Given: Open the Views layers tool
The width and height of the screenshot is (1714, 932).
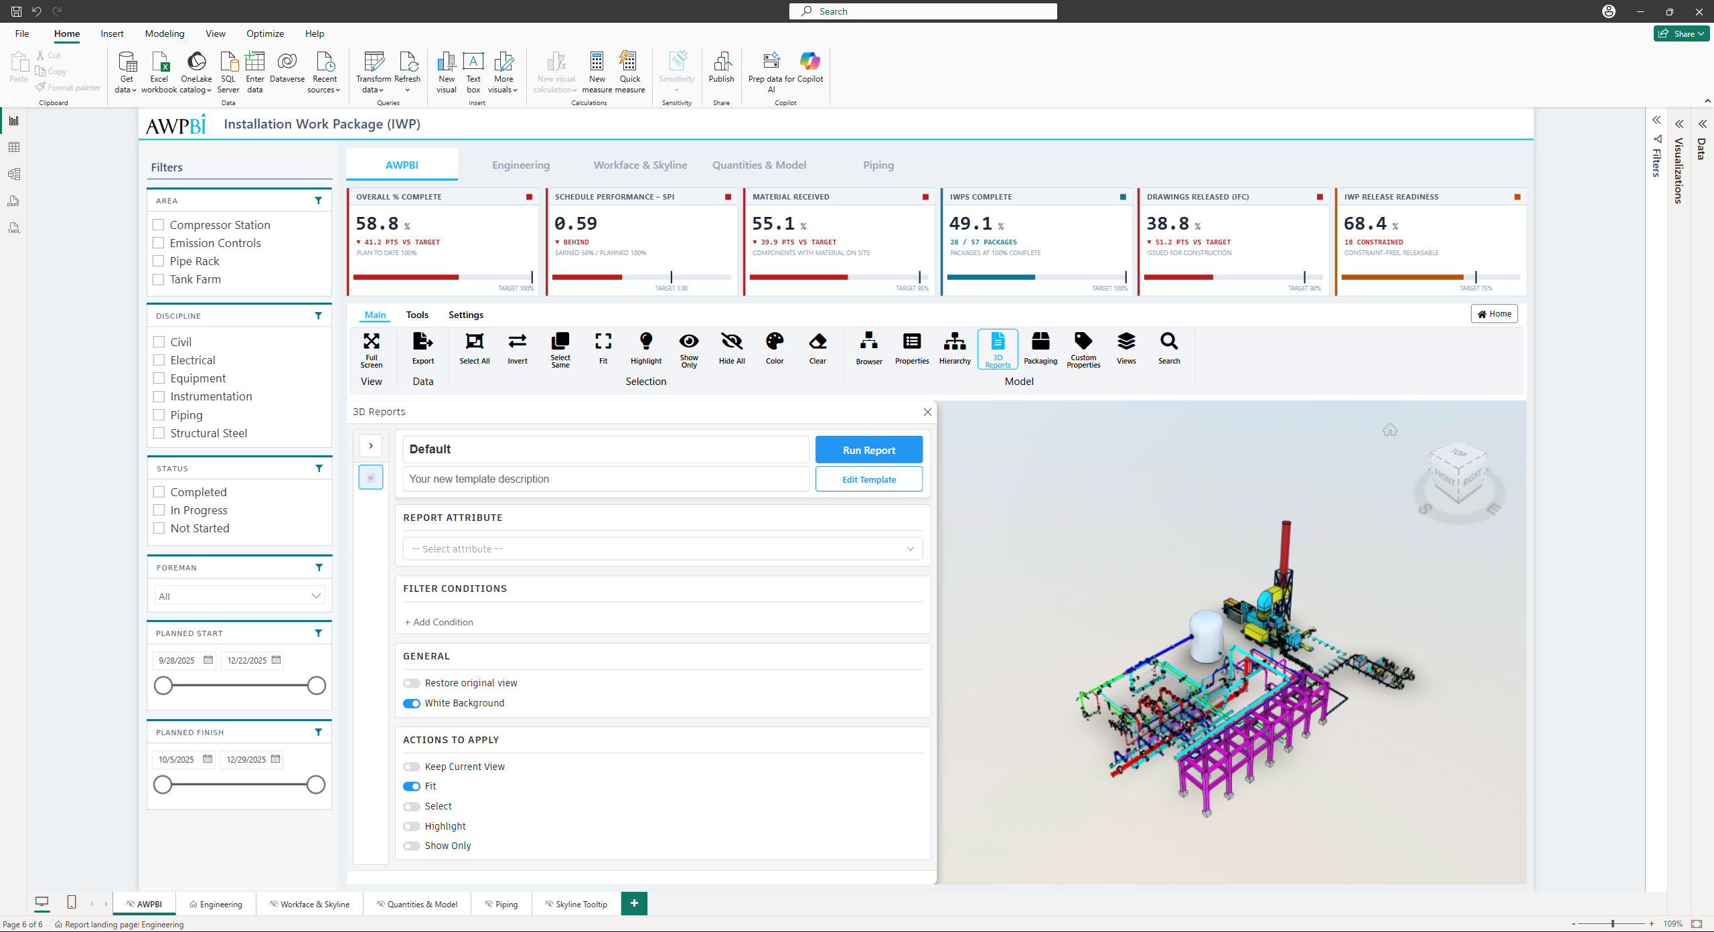Looking at the screenshot, I should [x=1125, y=349].
